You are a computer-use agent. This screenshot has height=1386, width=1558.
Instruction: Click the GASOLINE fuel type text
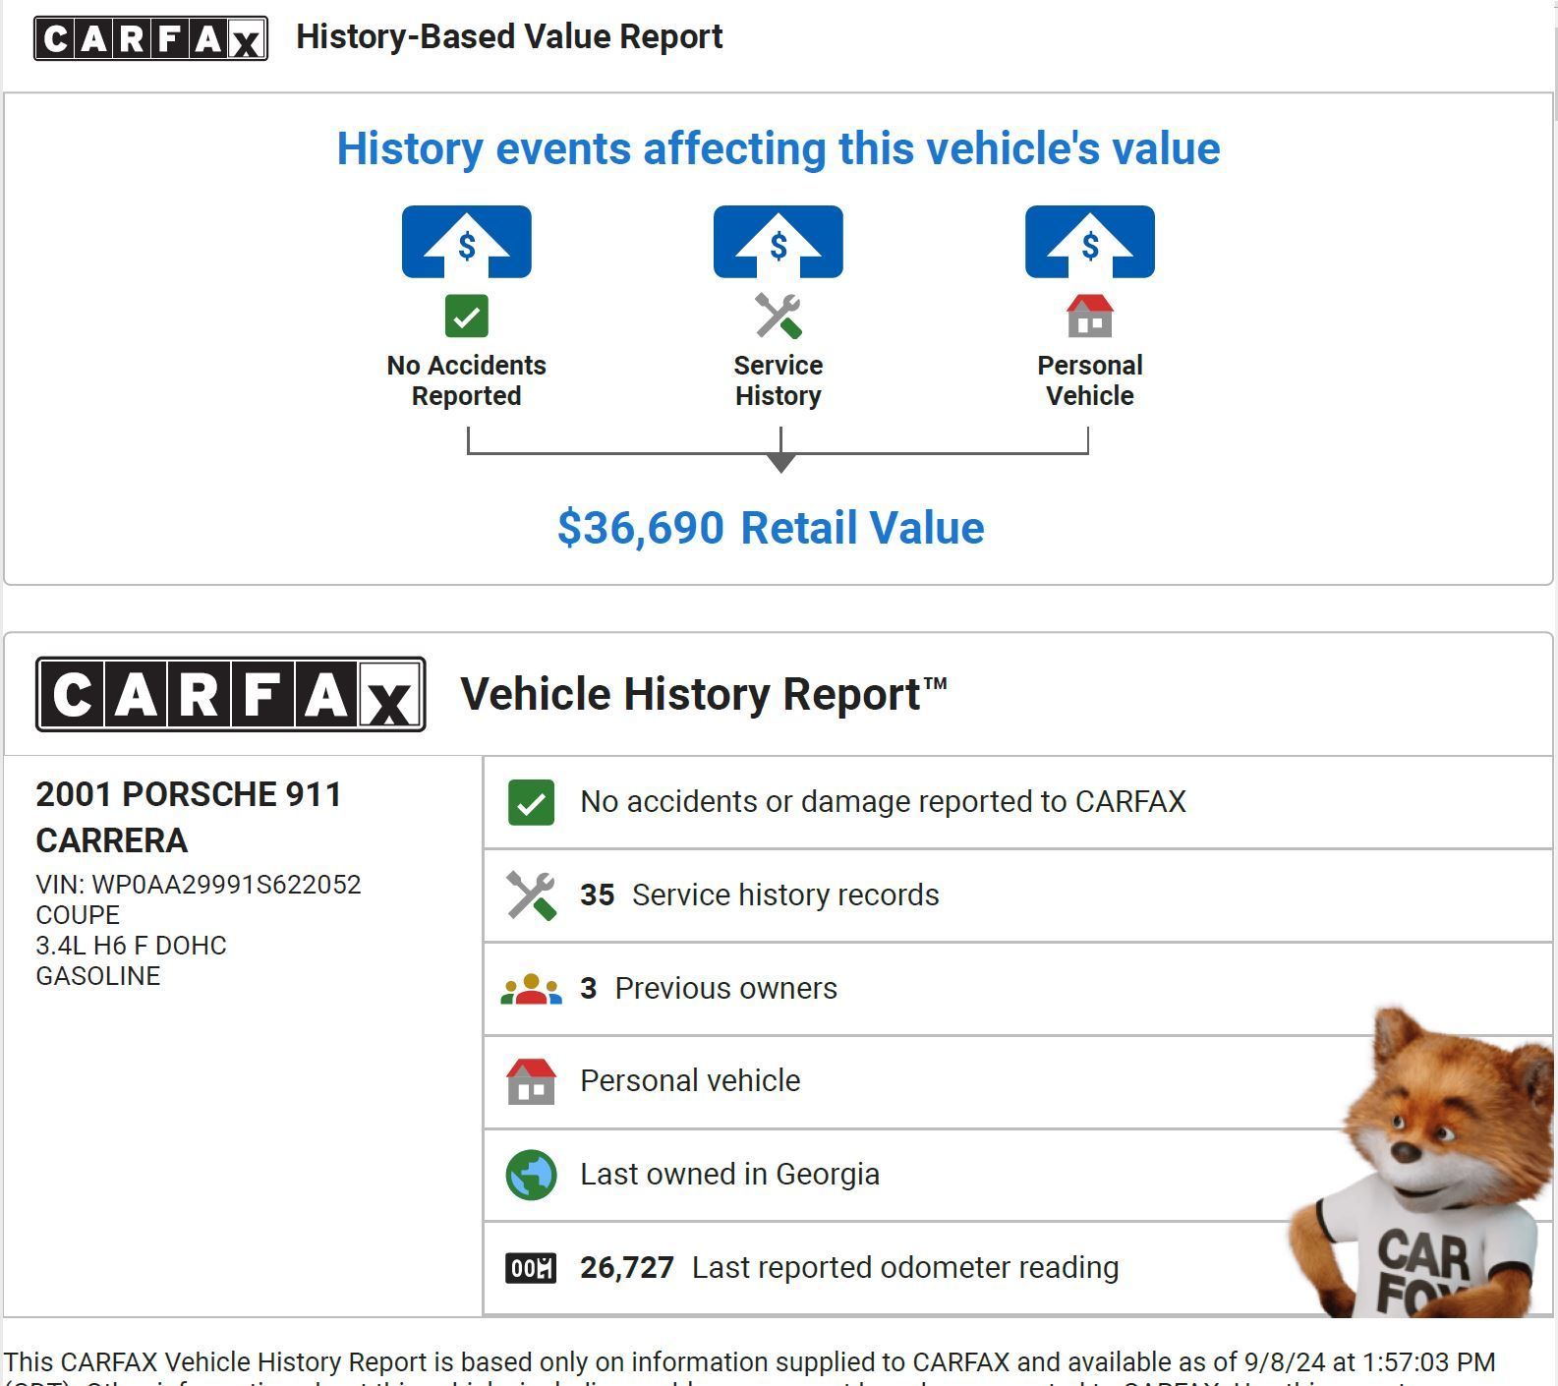[98, 976]
